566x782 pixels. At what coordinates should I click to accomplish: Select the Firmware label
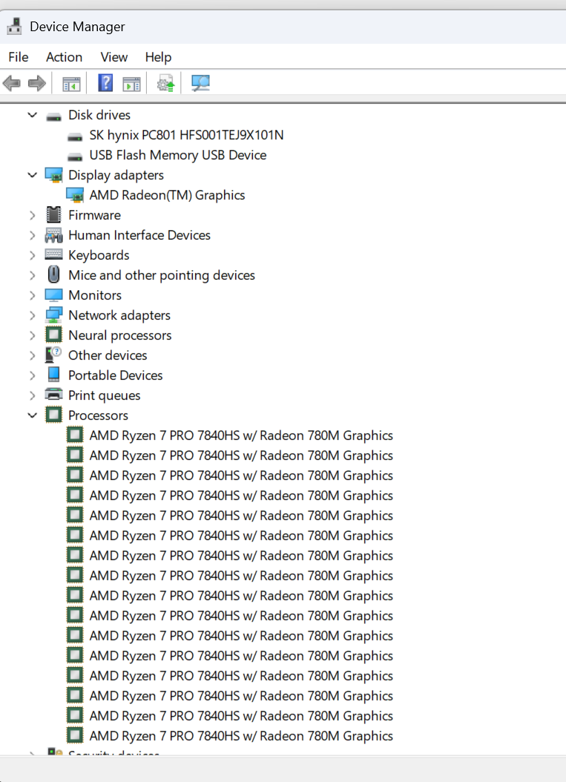click(94, 215)
